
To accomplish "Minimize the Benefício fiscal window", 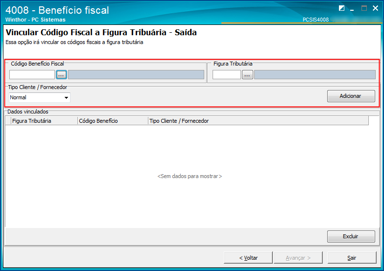I will pyautogui.click(x=352, y=9).
